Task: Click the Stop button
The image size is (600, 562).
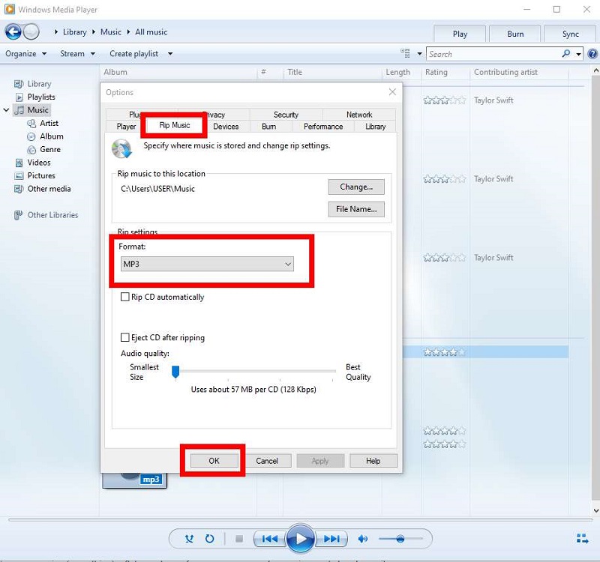Action: pos(239,539)
